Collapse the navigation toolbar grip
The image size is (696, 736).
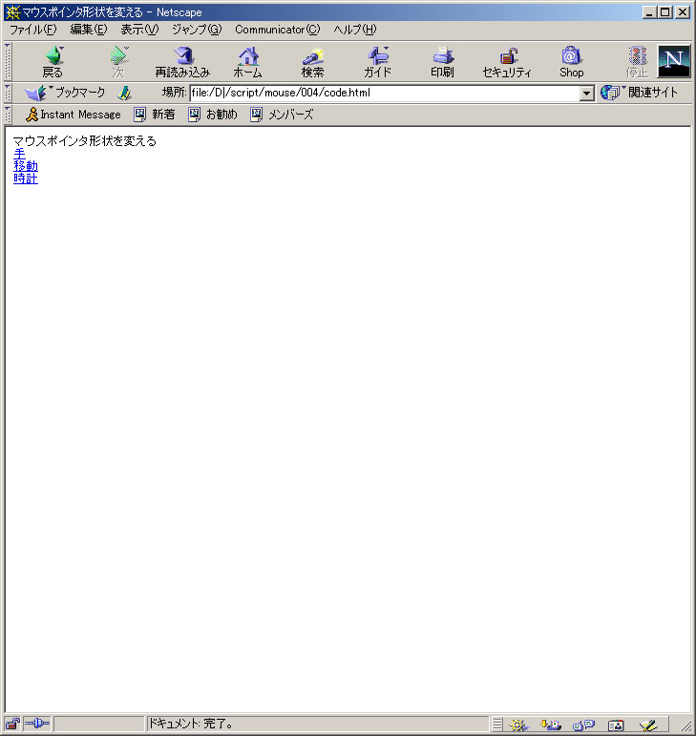coord(8,61)
